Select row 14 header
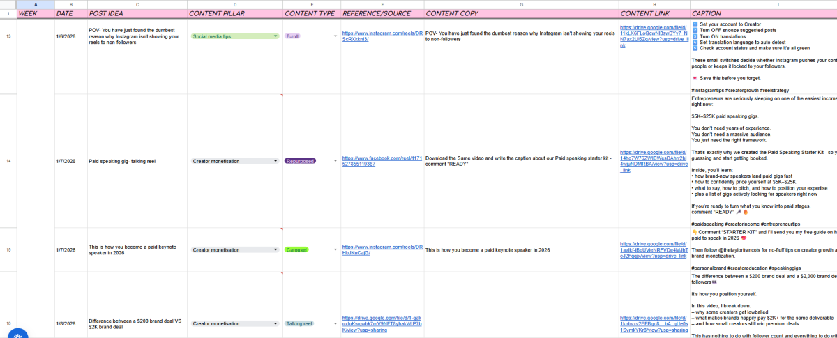This screenshot has height=338, width=837. coord(8,161)
